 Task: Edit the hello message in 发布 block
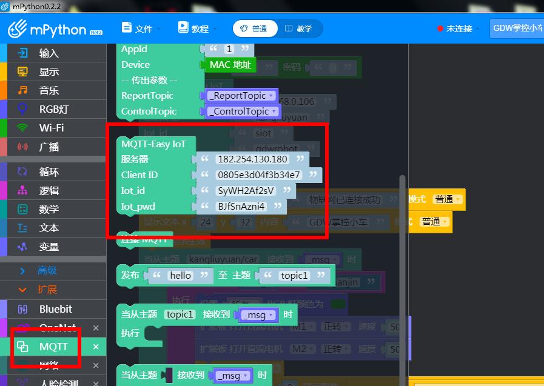pyautogui.click(x=180, y=276)
